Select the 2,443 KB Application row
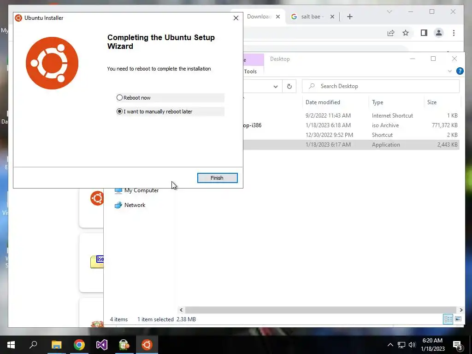This screenshot has height=354, width=472. click(351, 144)
